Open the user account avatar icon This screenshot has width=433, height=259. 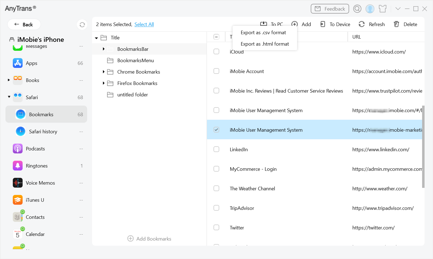pyautogui.click(x=370, y=9)
